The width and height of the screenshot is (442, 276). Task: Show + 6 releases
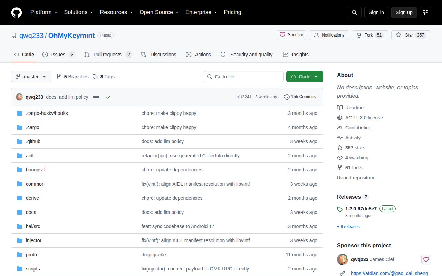coord(348,227)
